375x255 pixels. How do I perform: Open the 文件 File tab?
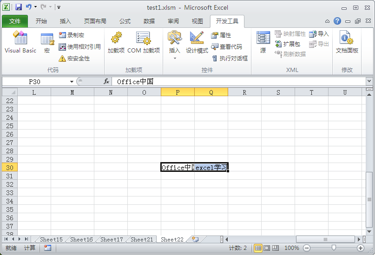(15, 21)
